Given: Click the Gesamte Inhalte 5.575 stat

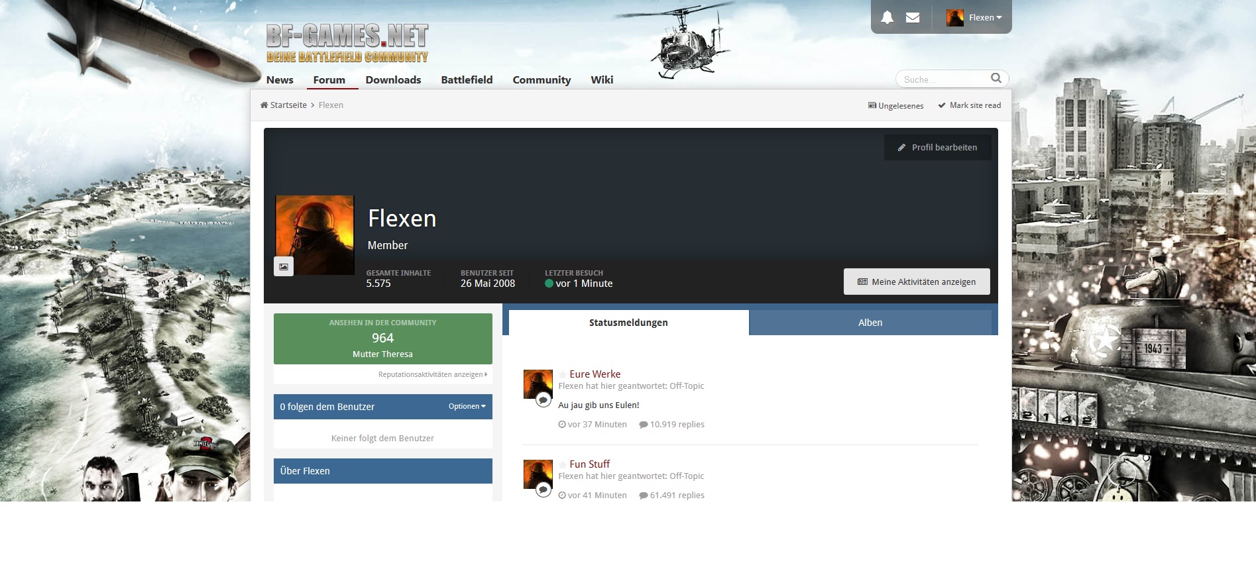Looking at the screenshot, I should coord(398,279).
